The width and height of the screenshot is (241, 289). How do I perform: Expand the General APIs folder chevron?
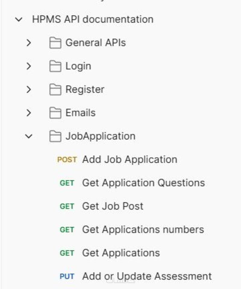tap(29, 43)
